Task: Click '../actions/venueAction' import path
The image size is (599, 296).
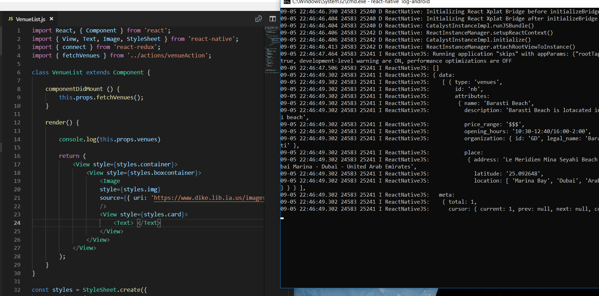Action: pos(168,55)
